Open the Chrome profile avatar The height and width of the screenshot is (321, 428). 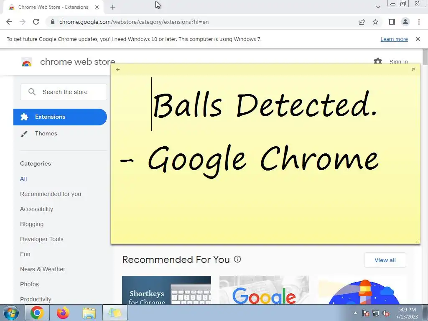click(x=405, y=22)
